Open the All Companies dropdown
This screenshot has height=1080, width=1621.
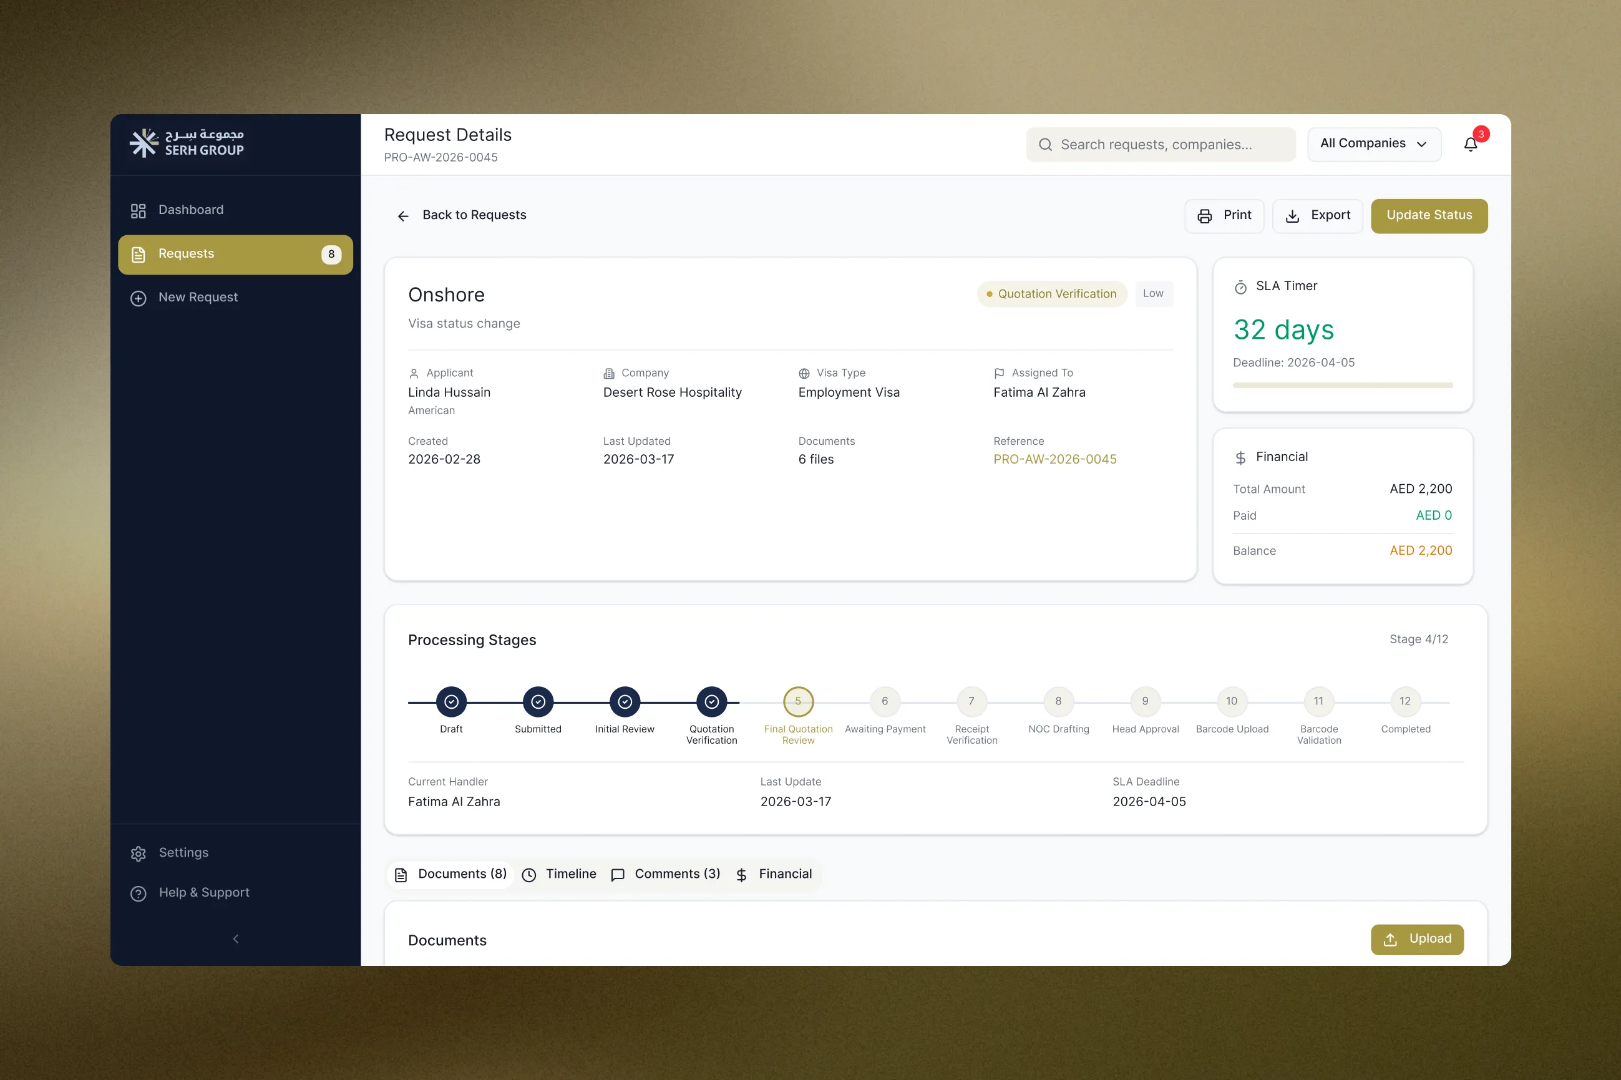(1374, 144)
